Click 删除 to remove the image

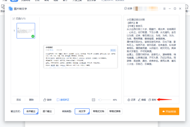[31, 100]
